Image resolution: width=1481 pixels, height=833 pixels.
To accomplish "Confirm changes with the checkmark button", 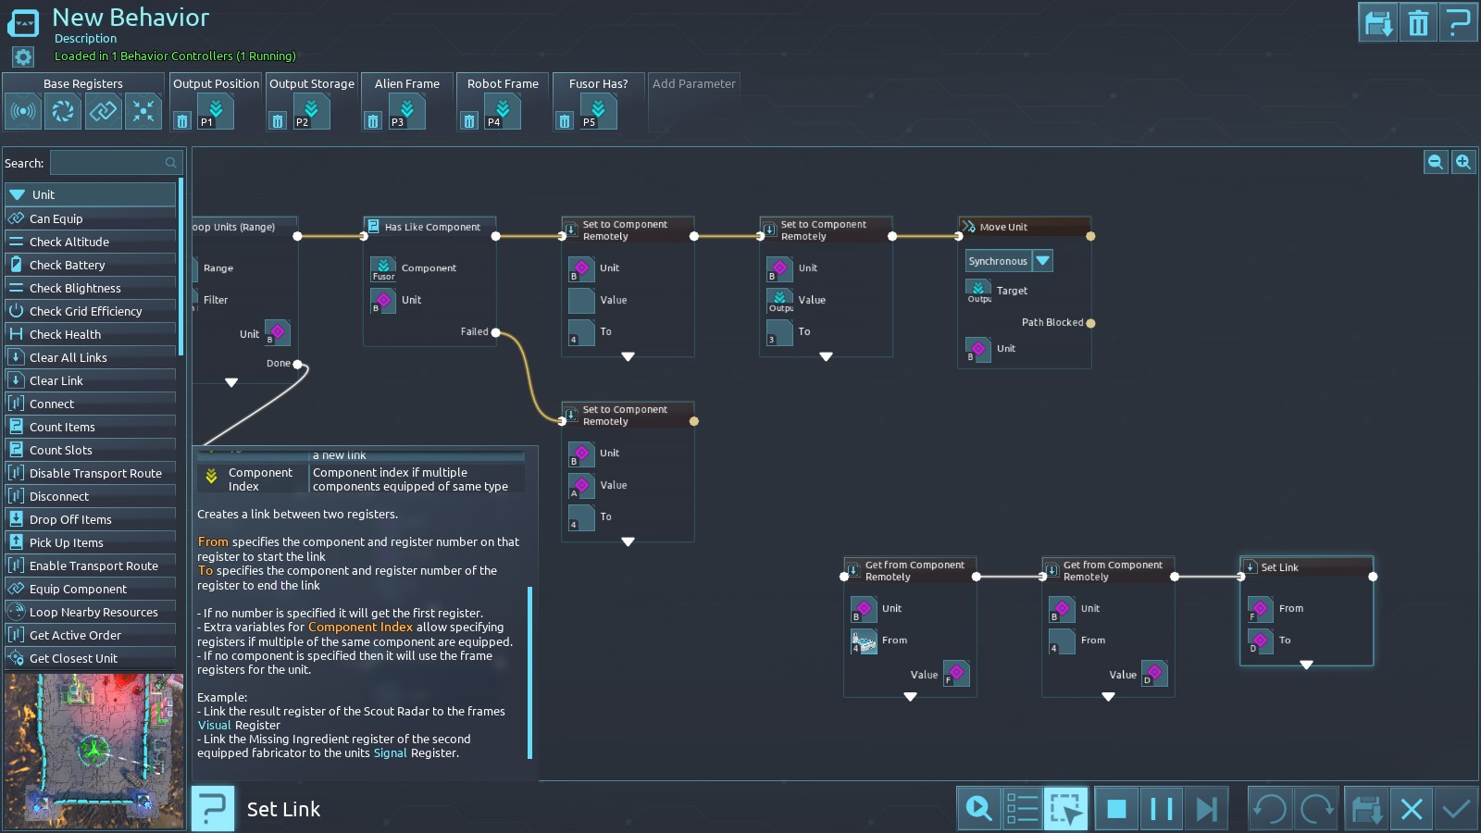I will coord(1456,809).
